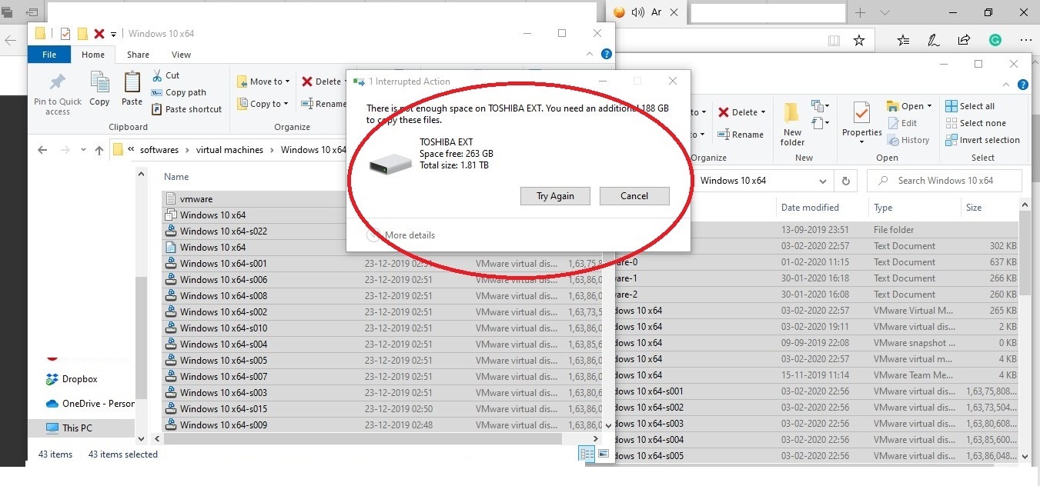Add page to browser favorites star

[x=859, y=40]
